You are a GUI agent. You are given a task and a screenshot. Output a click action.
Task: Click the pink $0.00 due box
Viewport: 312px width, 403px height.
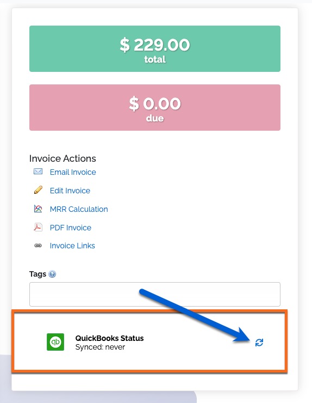pos(155,107)
